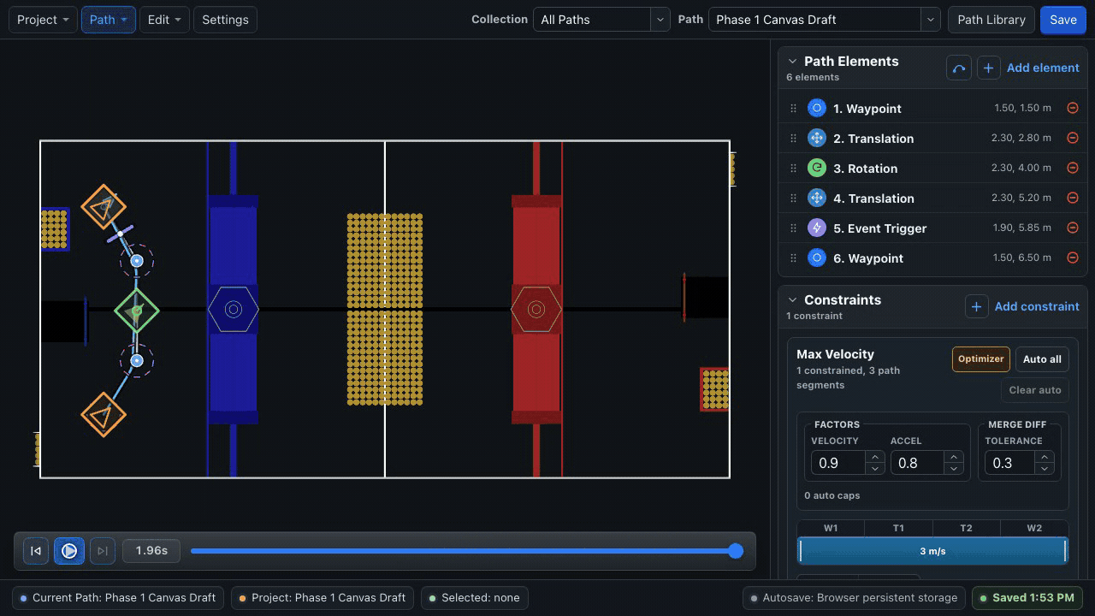Grab the drag handle of 2. Translation
This screenshot has height=616, width=1095.
pos(793,139)
